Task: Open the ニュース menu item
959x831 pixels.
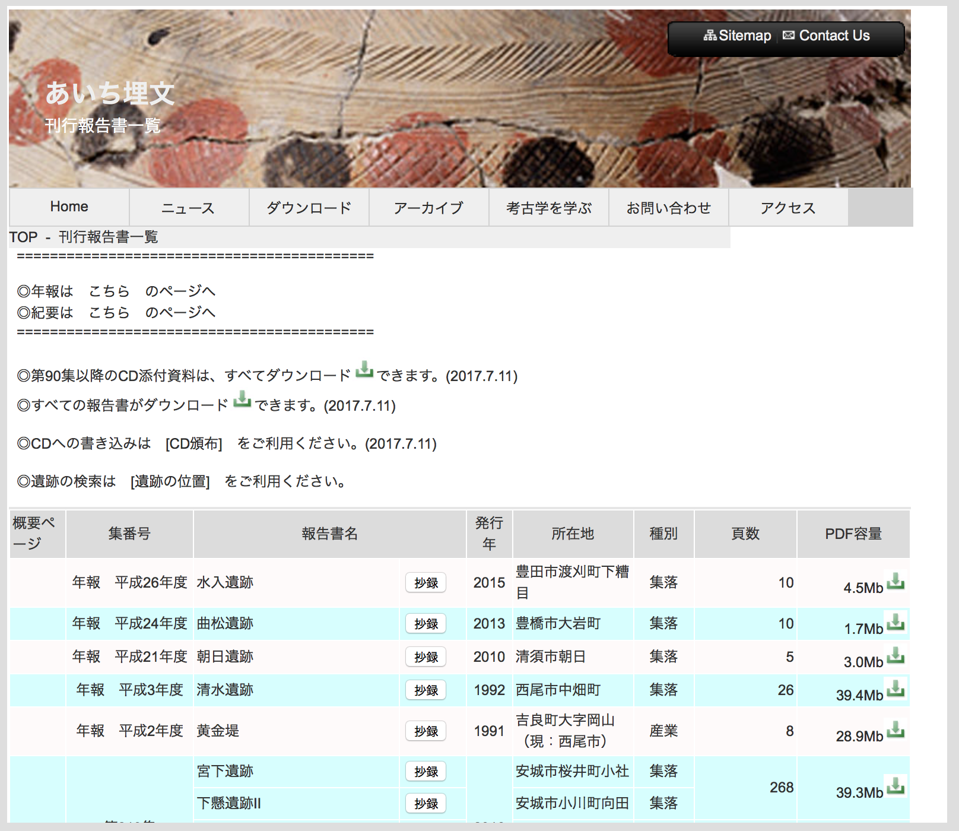Action: pos(189,207)
